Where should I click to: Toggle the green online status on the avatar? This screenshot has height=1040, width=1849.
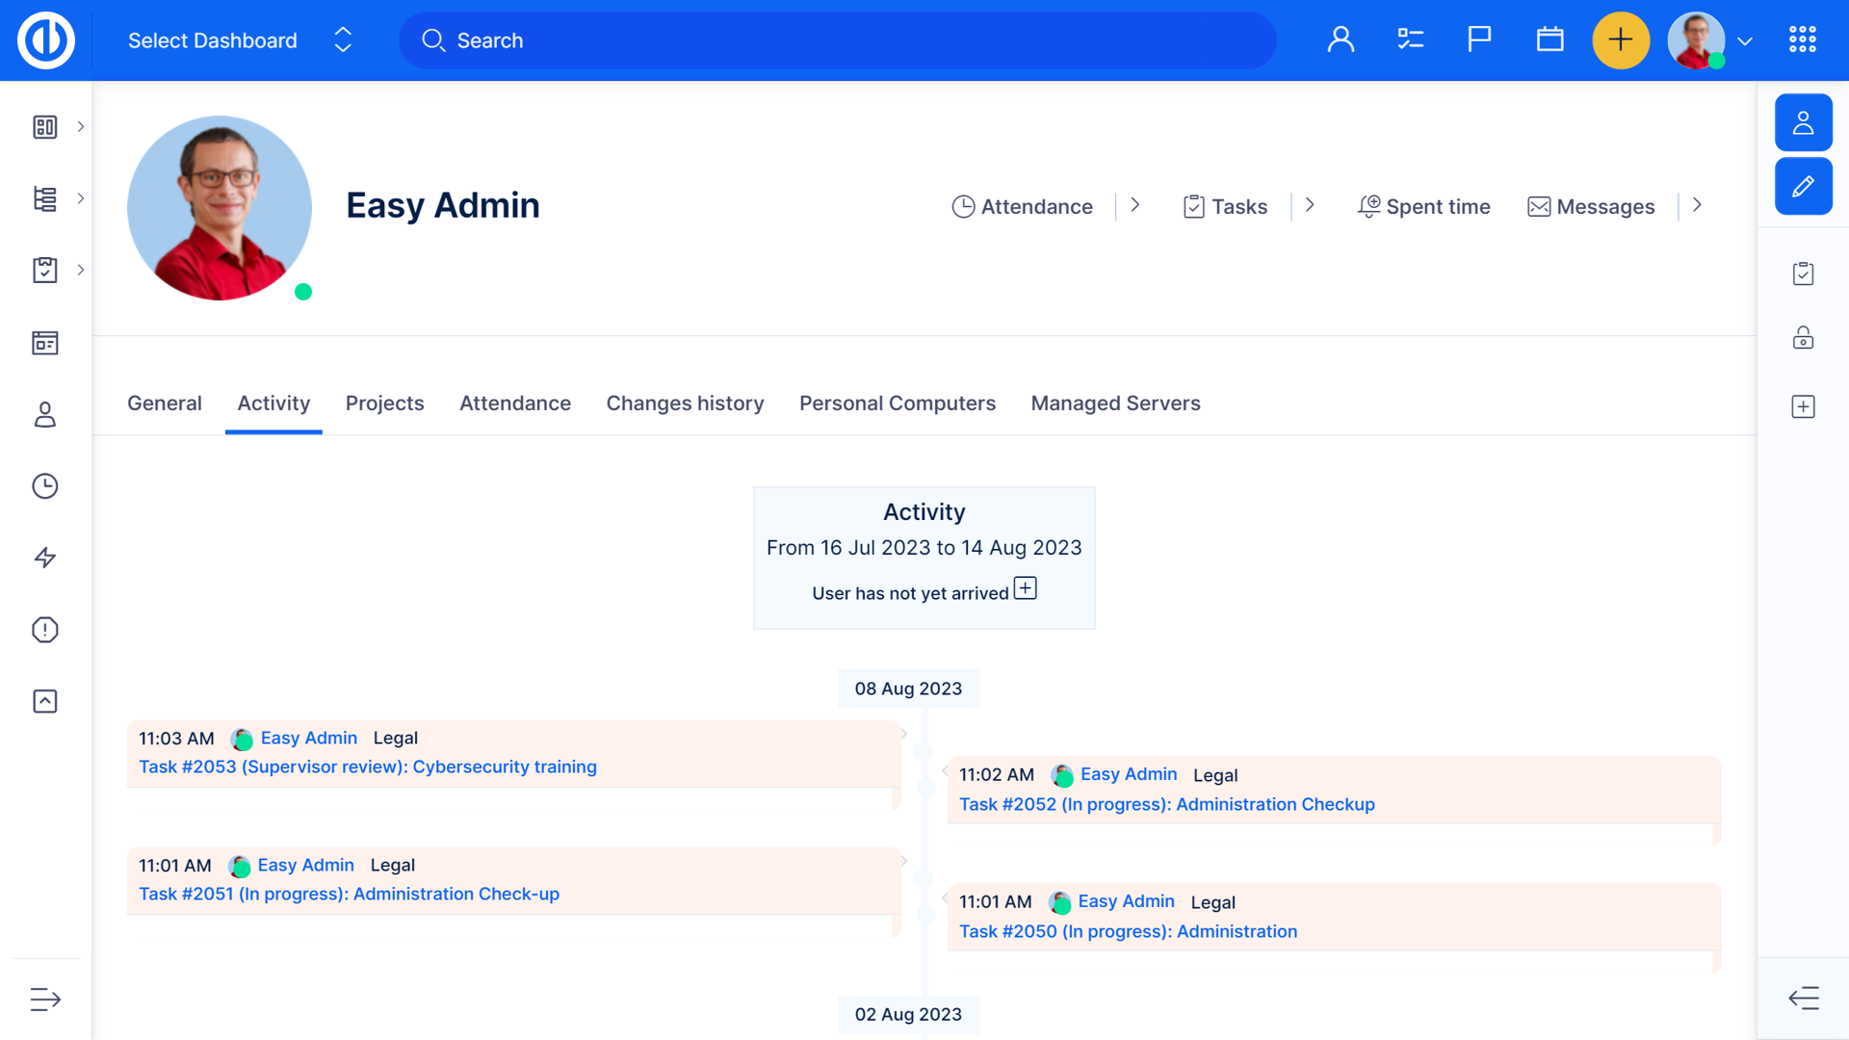(x=303, y=291)
